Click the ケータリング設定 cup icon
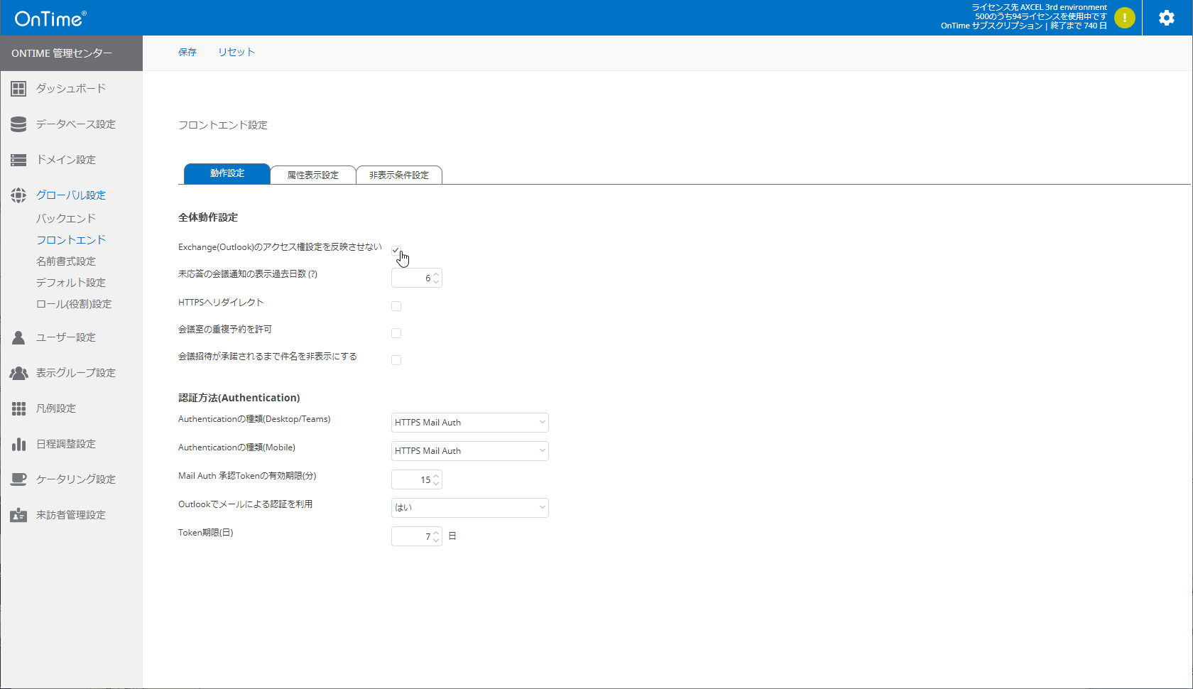 click(18, 479)
